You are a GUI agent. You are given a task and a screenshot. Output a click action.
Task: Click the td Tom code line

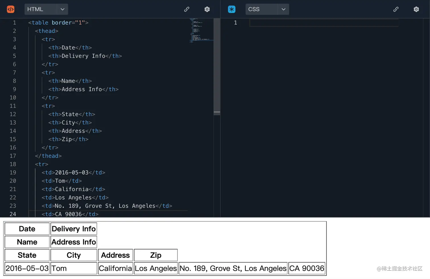click(x=62, y=181)
